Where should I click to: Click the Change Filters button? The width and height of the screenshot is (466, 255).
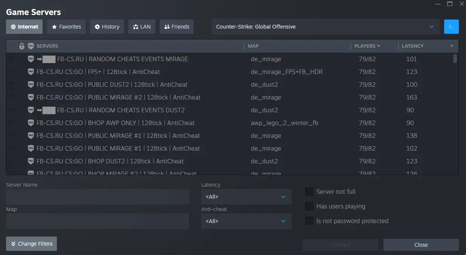coord(31,244)
